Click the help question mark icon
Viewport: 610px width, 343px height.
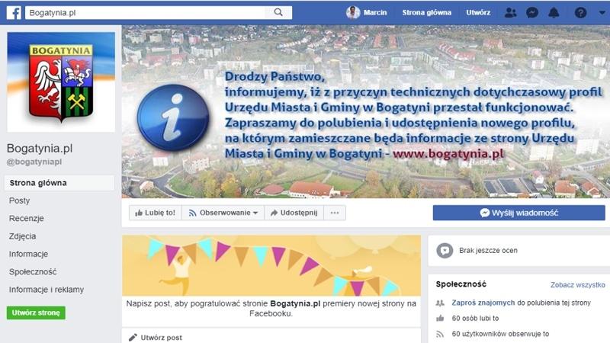(580, 13)
